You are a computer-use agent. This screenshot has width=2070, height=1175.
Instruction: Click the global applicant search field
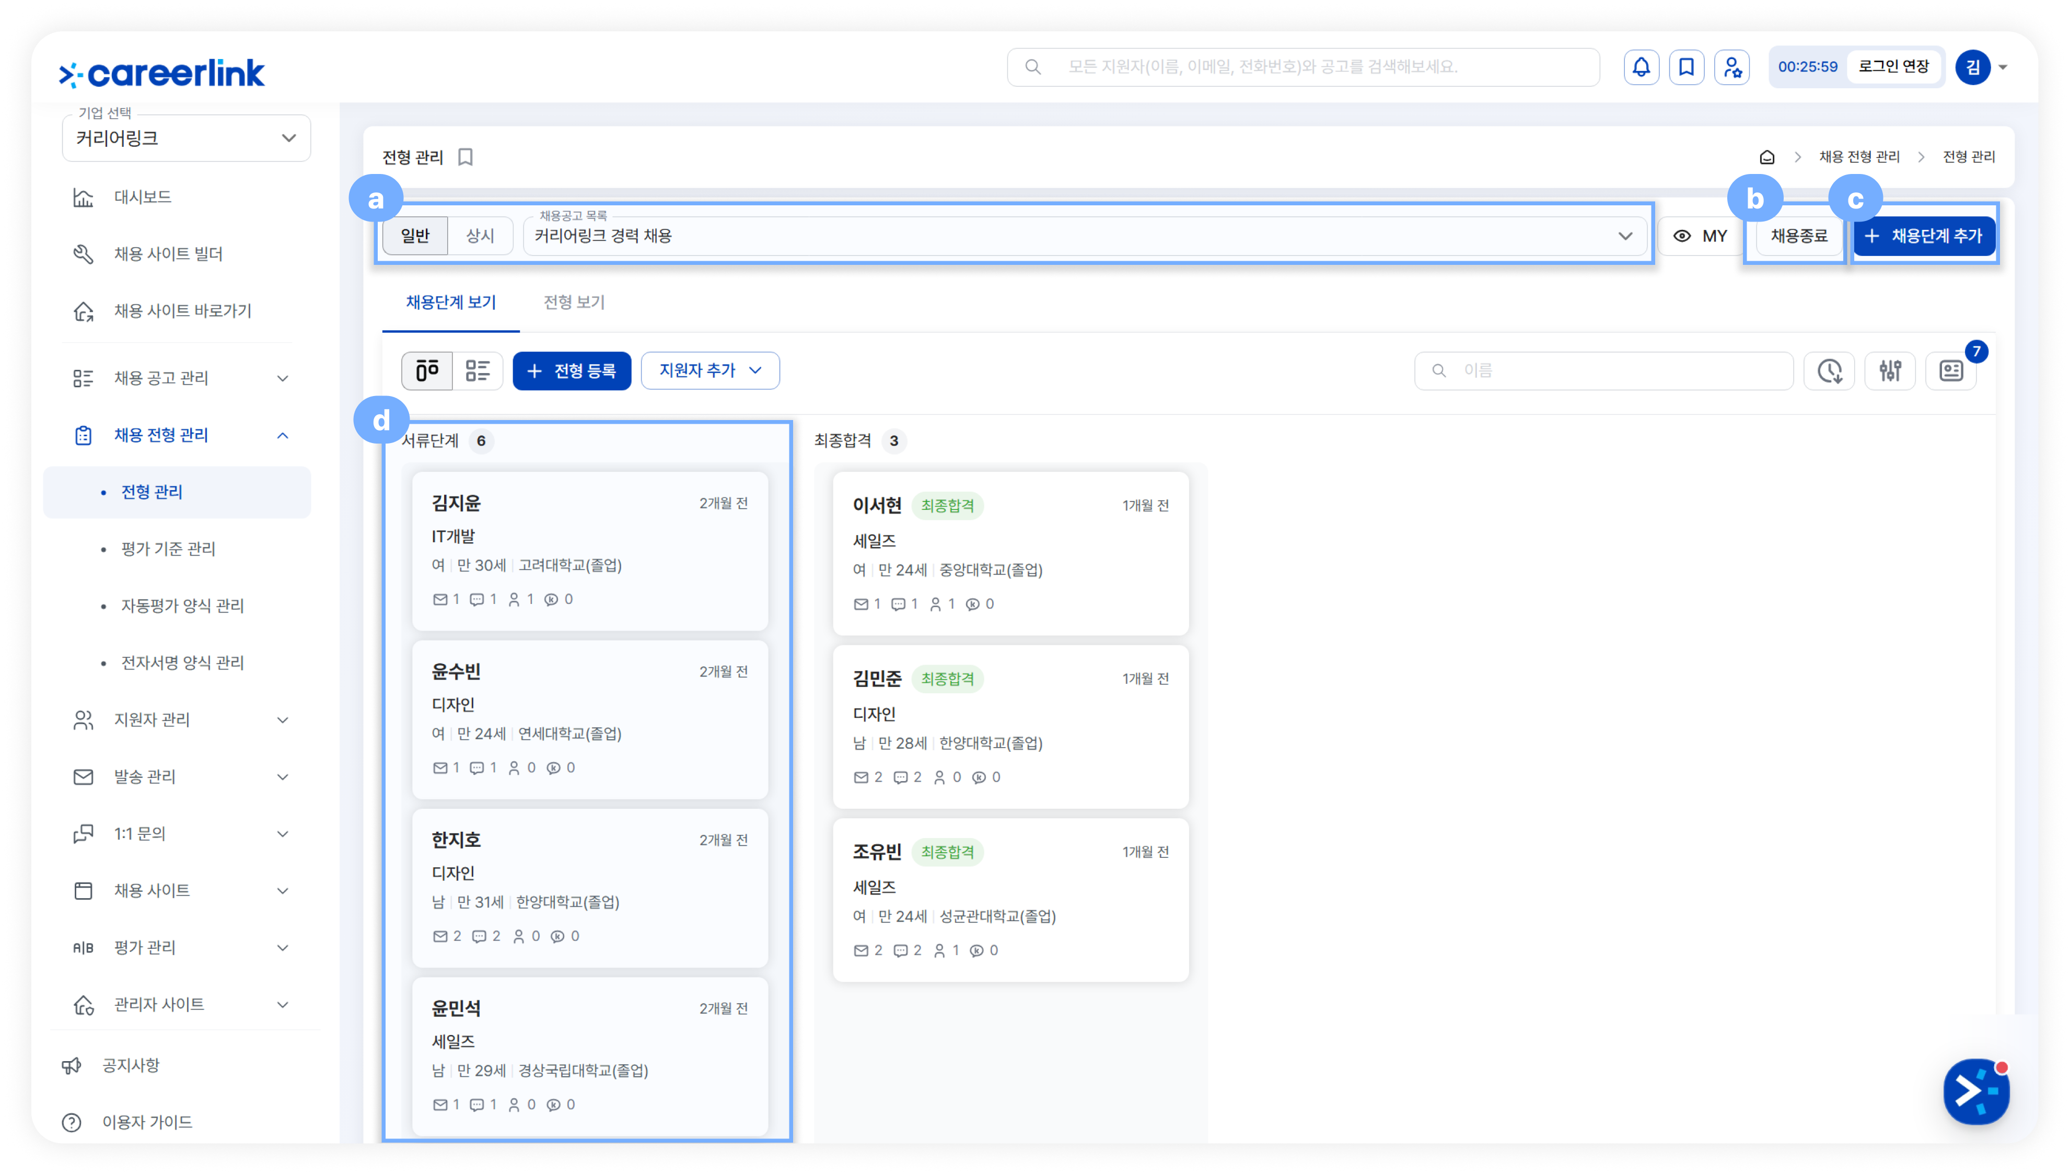coord(1303,67)
